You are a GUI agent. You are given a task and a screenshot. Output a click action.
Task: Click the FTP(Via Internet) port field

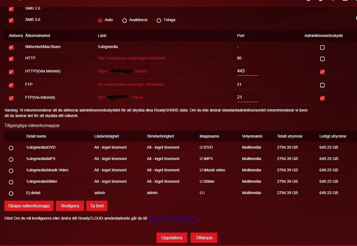(x=247, y=97)
